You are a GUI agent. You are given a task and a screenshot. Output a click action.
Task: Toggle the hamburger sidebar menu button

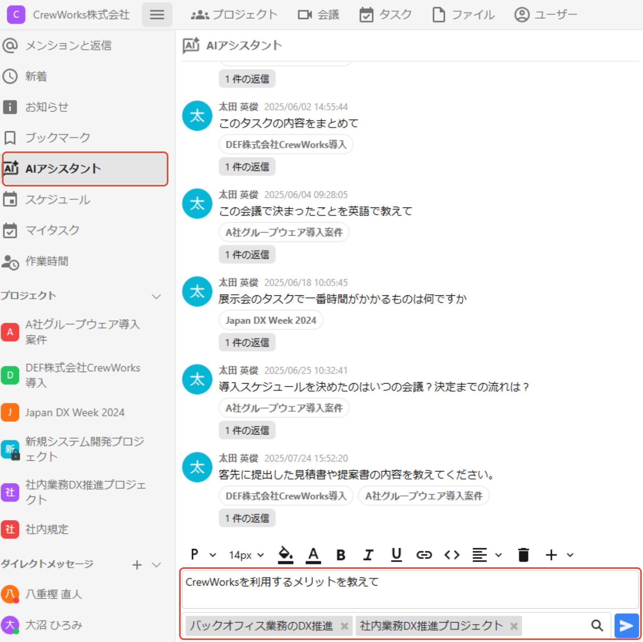point(157,15)
